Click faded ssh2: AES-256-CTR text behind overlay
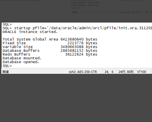The image size is (152, 122). 130,12
